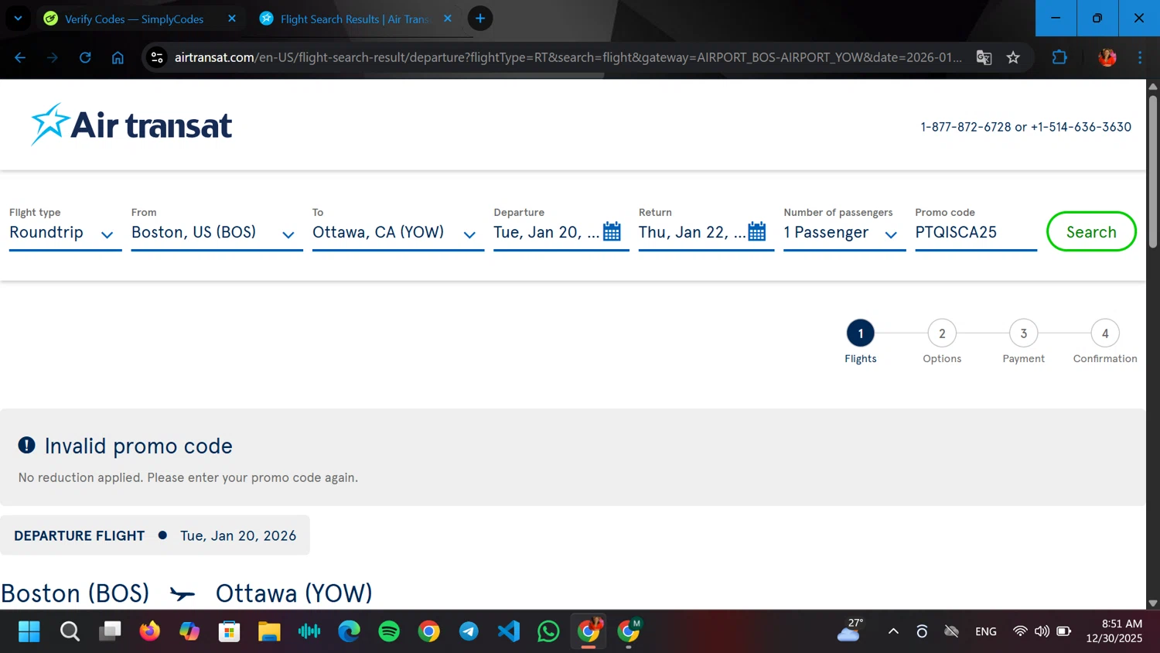Open Telegram from the taskbar
The height and width of the screenshot is (653, 1160).
[469, 631]
